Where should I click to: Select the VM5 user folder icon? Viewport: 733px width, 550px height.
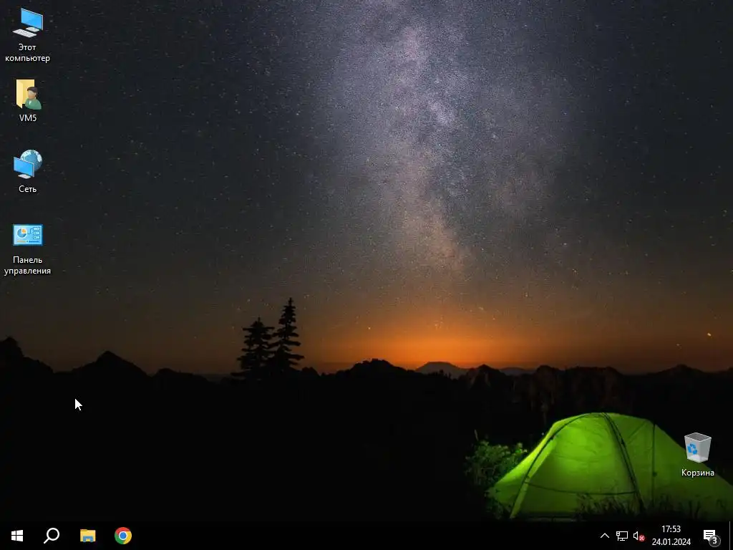coord(28,100)
